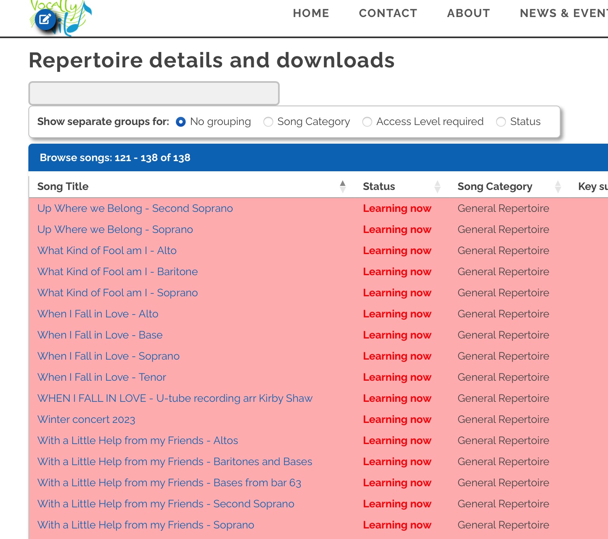The image size is (608, 539).
Task: Select Status grouping radio
Action: pos(501,122)
